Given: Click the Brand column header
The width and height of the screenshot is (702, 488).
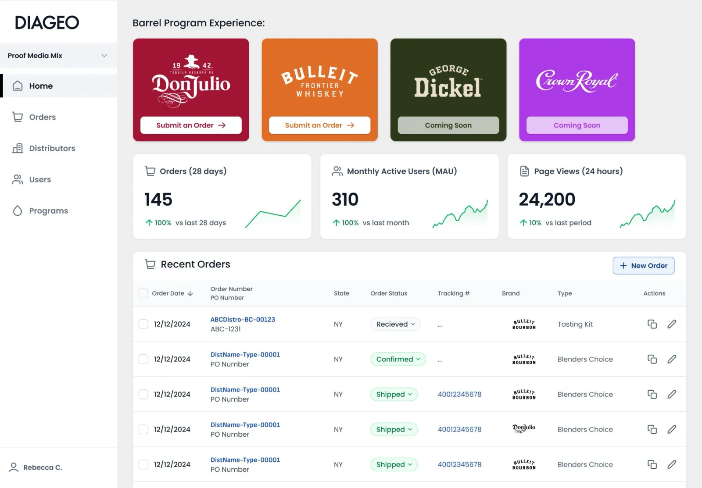Looking at the screenshot, I should coord(511,293).
